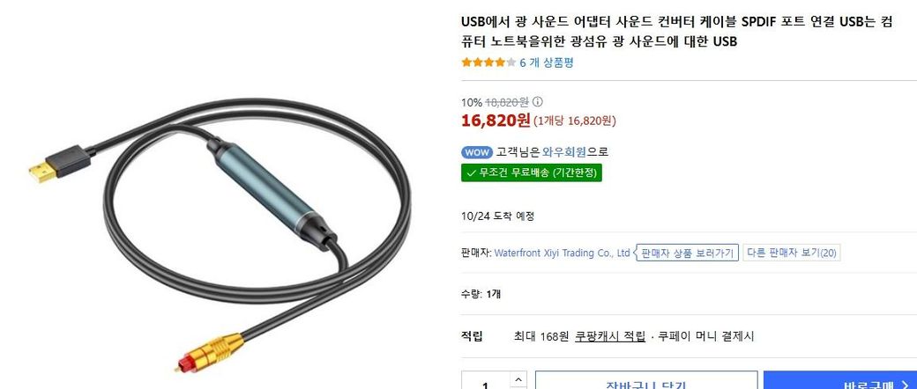Open the 6개 상품평 reviews link
Screen dimensions: 917x389
pyautogui.click(x=546, y=62)
